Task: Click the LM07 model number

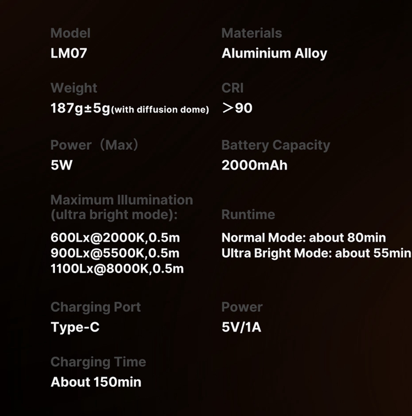Action: click(69, 54)
